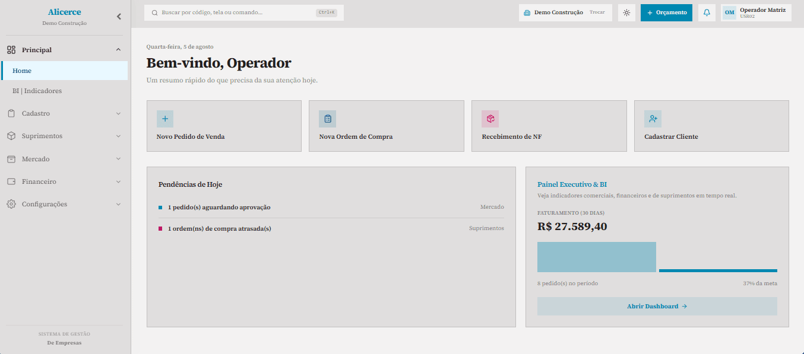Expand the Mercado menu chevron

[x=118, y=159]
